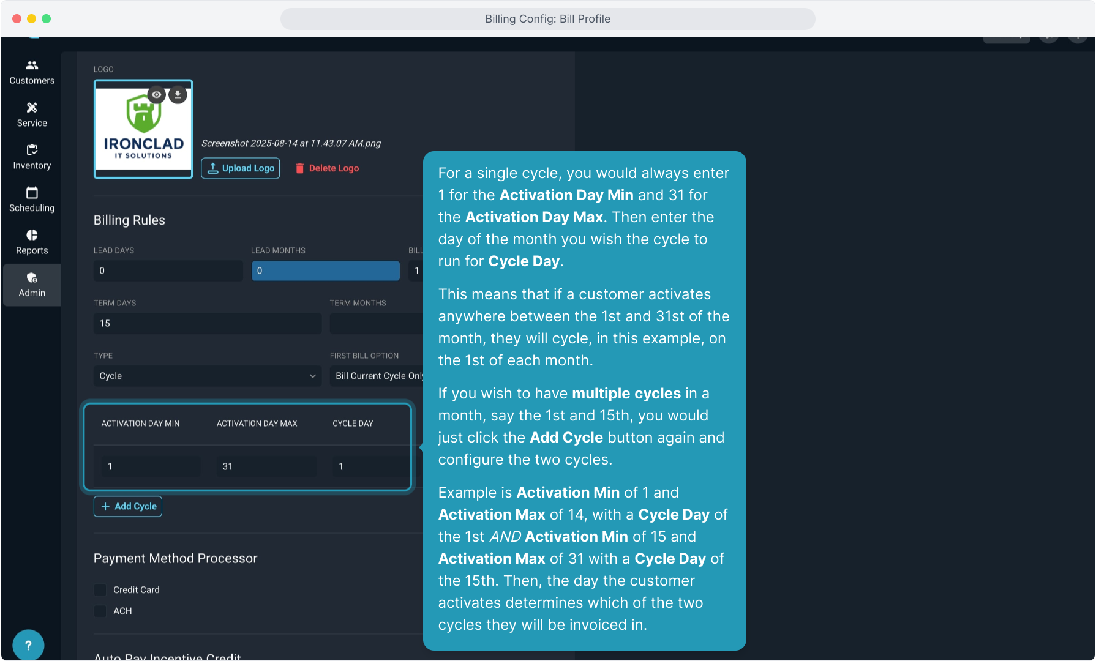This screenshot has height=661, width=1096.
Task: Edit the Activation Day Min value
Action: coord(151,466)
